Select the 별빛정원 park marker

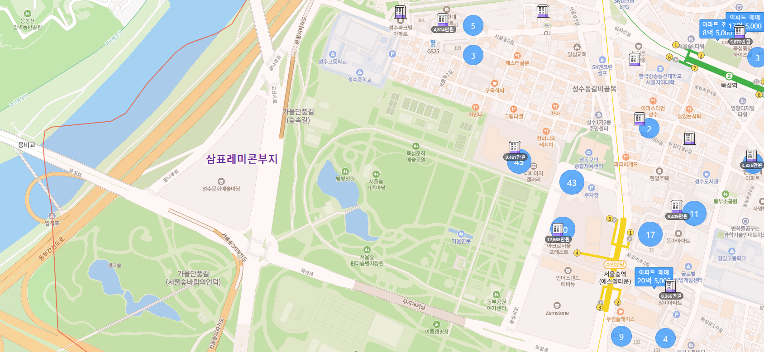coord(345,171)
